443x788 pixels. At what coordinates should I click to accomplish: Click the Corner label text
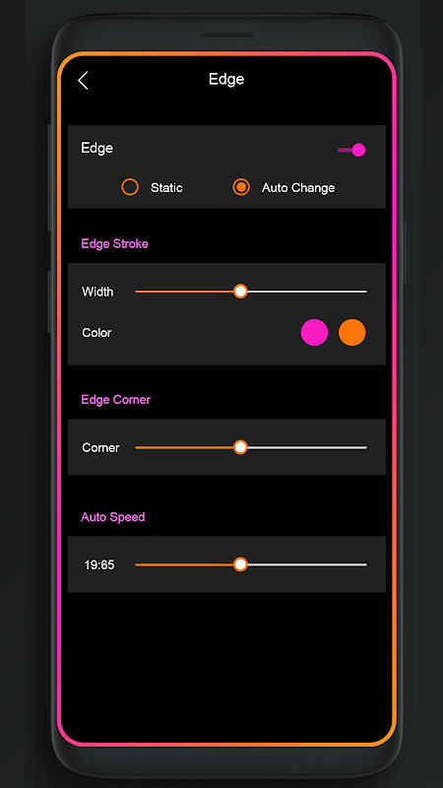(100, 448)
